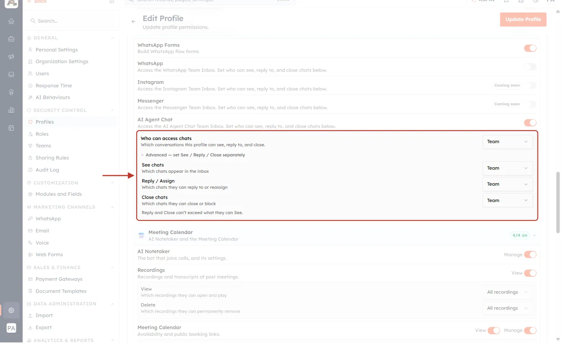Open the inbox icon in left rail
The height and width of the screenshot is (351, 561).
pyautogui.click(x=11, y=74)
